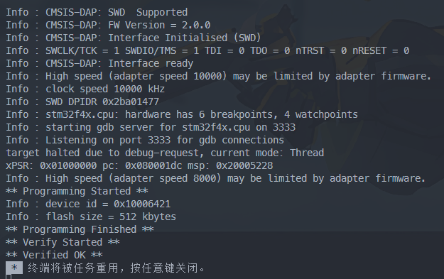Click the 'Programming Finished' output line

(80, 229)
